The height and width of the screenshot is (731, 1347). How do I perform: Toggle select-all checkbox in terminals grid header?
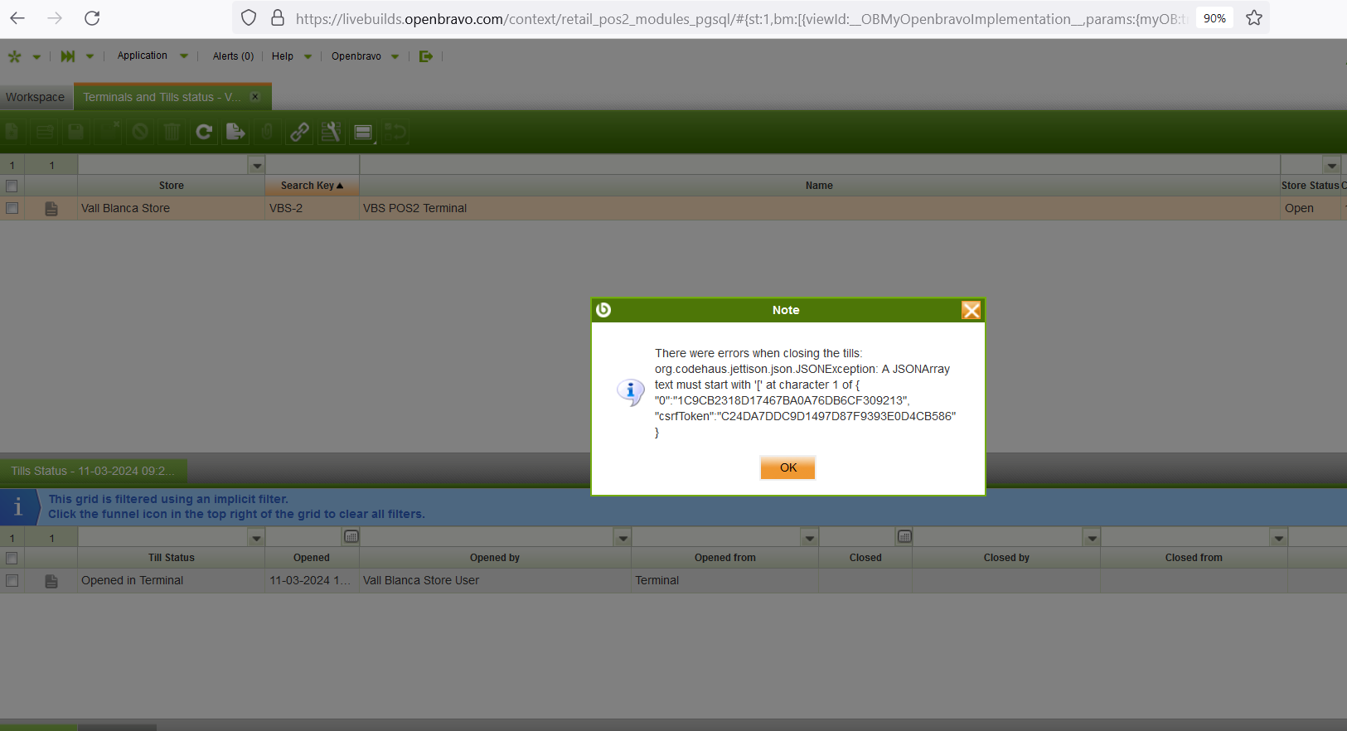click(12, 186)
